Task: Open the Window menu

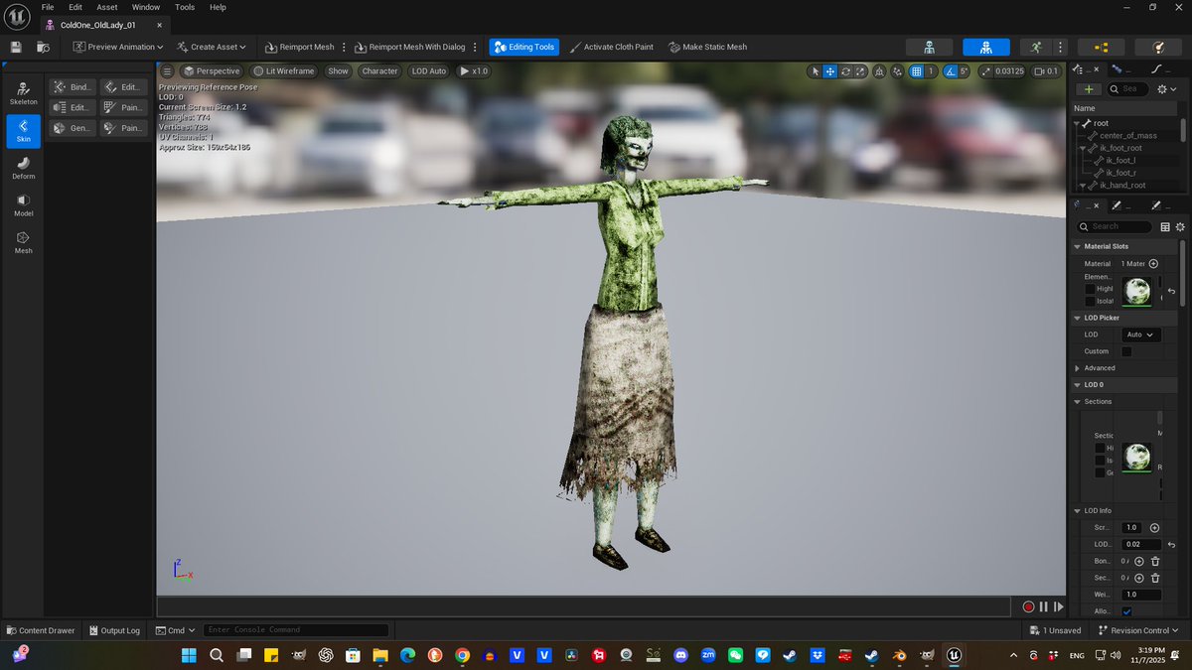Action: pyautogui.click(x=145, y=7)
